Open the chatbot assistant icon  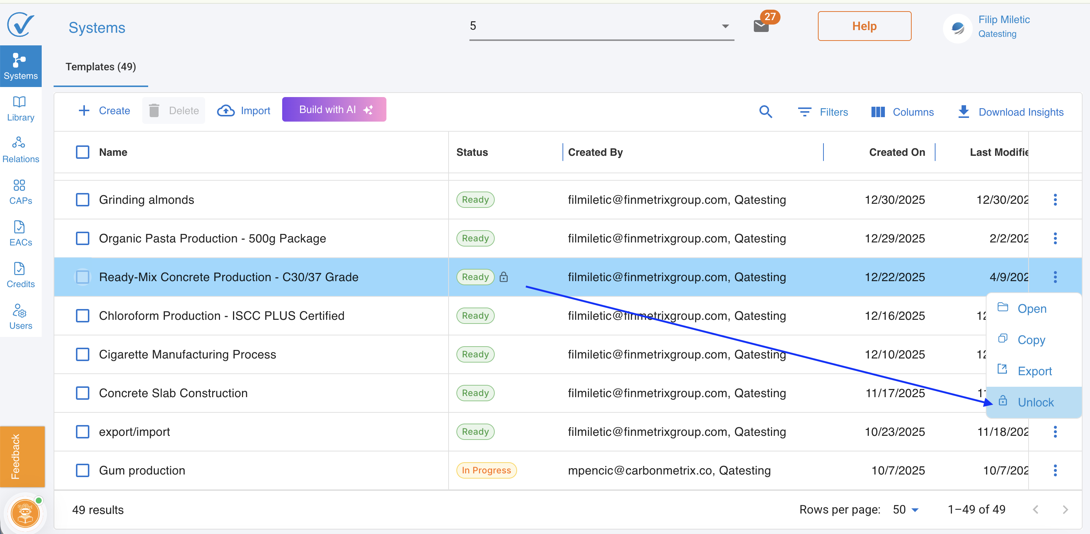pyautogui.click(x=25, y=513)
